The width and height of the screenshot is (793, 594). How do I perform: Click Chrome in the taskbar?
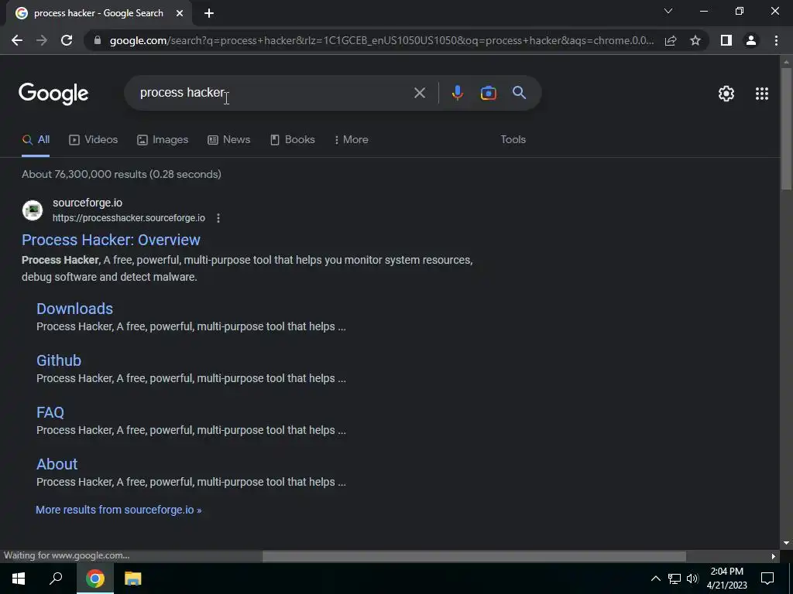click(95, 579)
